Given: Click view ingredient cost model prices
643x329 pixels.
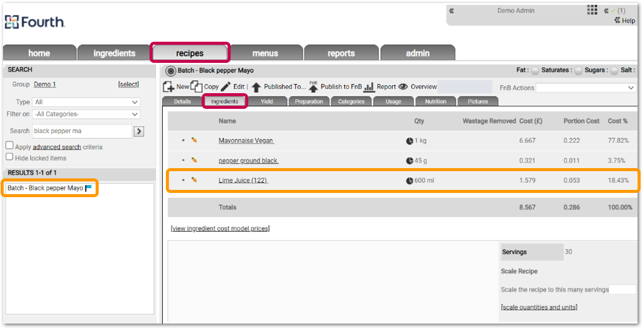Looking at the screenshot, I should pos(220,229).
